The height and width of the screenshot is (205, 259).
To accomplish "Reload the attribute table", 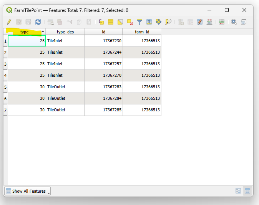I will 38,22.
